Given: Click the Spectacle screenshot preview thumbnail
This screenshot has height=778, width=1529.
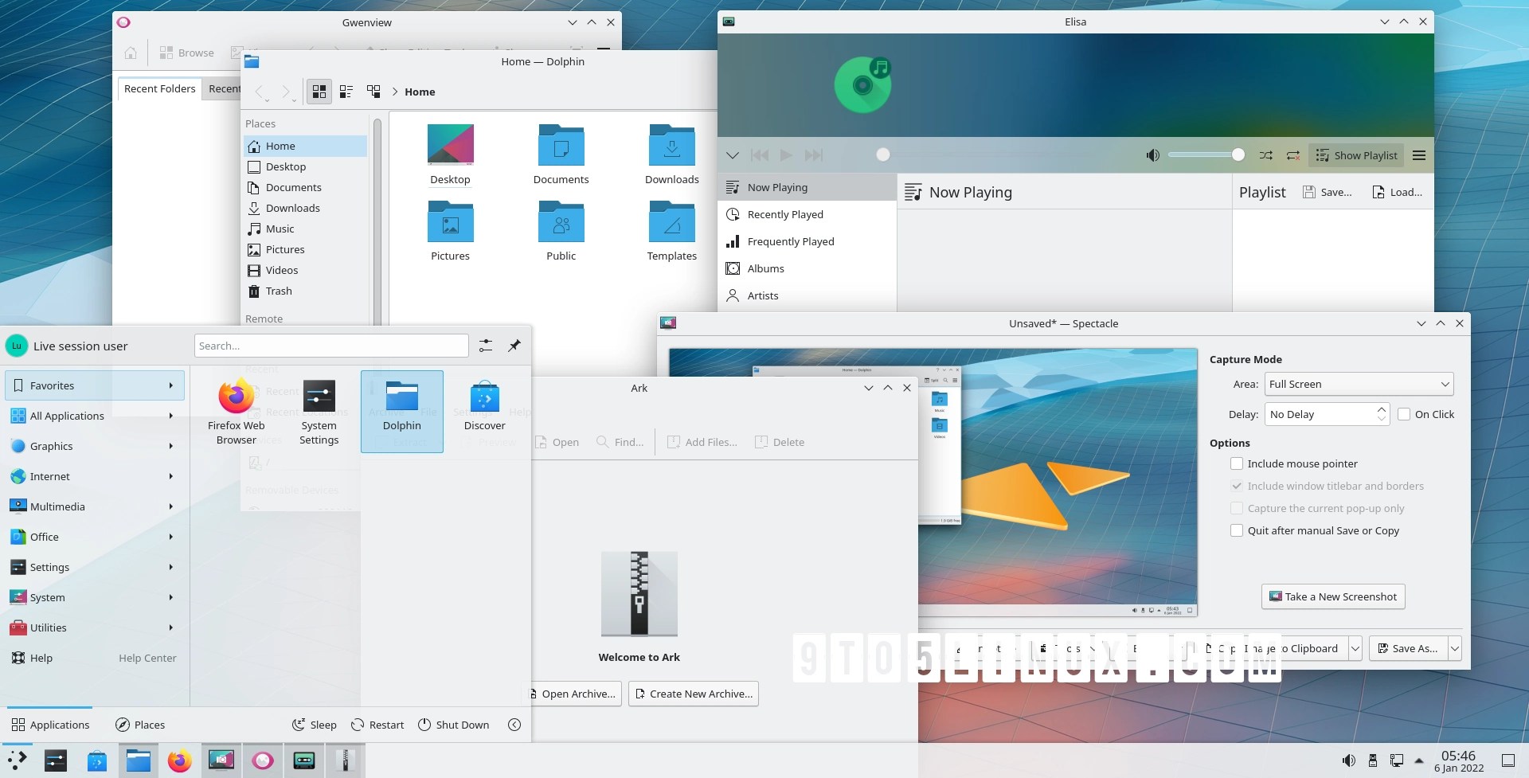Looking at the screenshot, I should click(933, 482).
